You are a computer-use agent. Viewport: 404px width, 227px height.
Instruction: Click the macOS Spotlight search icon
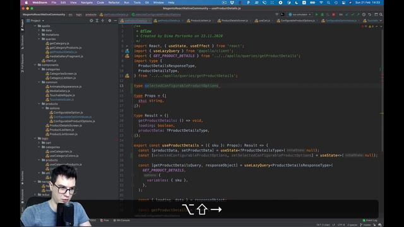click(x=328, y=3)
